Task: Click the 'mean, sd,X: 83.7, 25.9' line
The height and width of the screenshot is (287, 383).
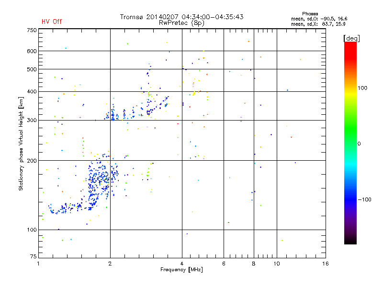Action: pyautogui.click(x=318, y=24)
